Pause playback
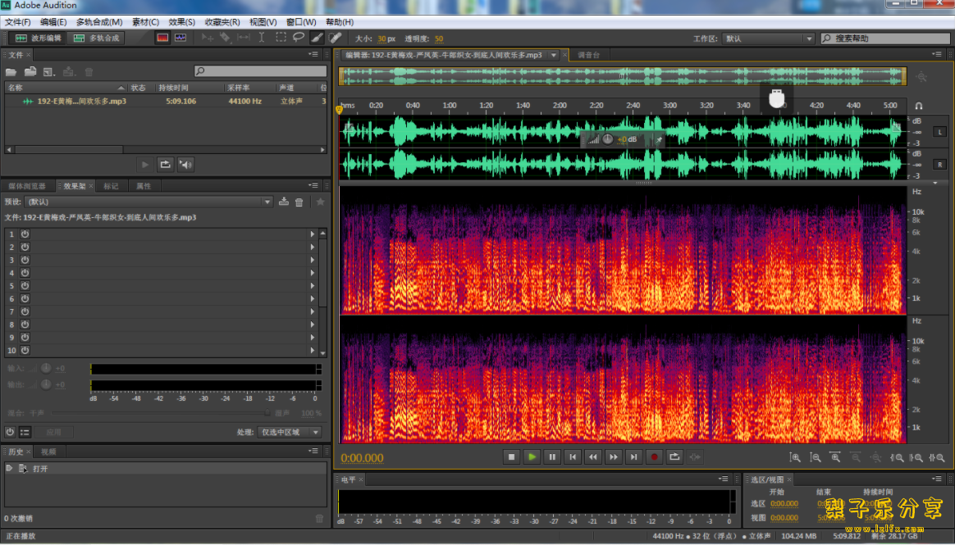 click(x=552, y=456)
